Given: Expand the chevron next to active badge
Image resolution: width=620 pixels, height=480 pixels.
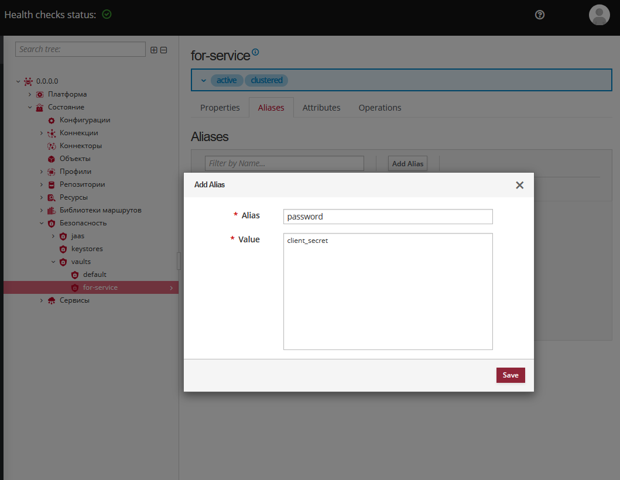Looking at the screenshot, I should click(x=203, y=80).
